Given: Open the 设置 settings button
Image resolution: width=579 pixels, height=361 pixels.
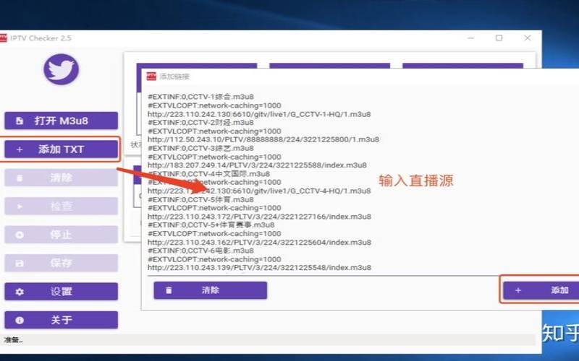Looking at the screenshot, I should pyautogui.click(x=62, y=292).
